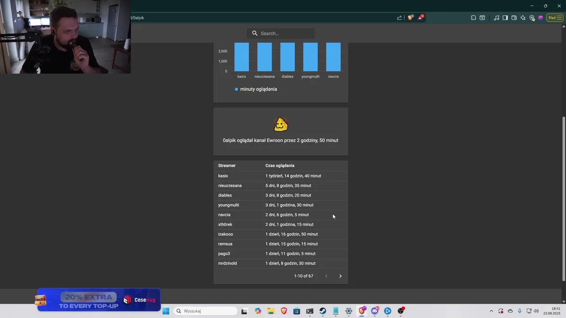The width and height of the screenshot is (566, 318).
Task: Toggle the 'minuty oglądania' legend item
Action: [256, 89]
